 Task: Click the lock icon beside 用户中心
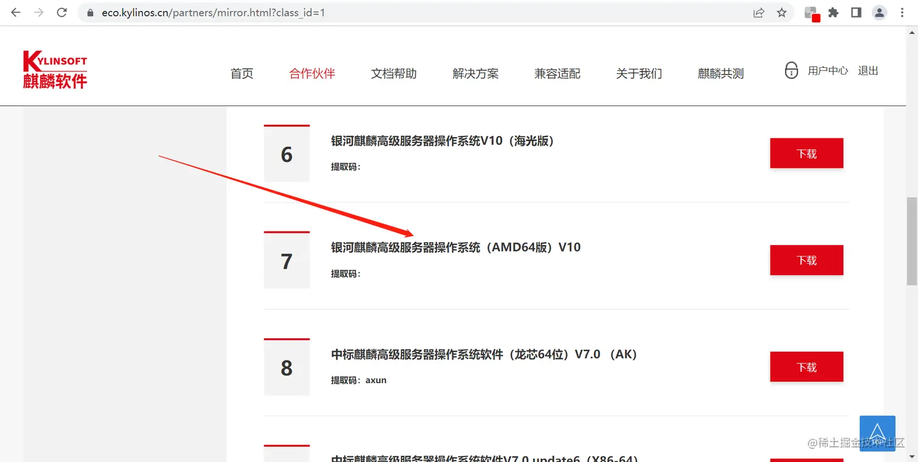791,70
